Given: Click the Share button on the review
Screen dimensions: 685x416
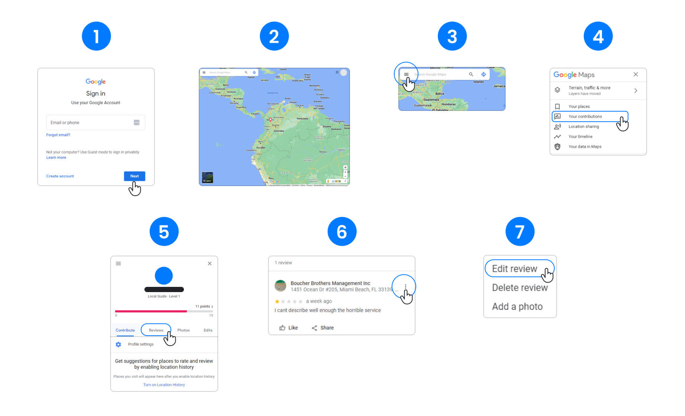Looking at the screenshot, I should click(x=322, y=328).
